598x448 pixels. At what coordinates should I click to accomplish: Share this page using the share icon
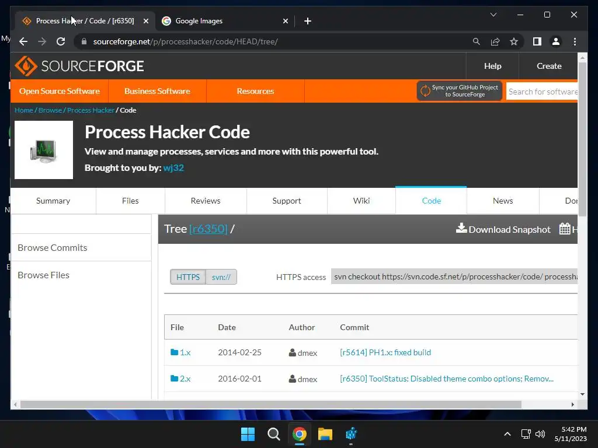pyautogui.click(x=495, y=41)
